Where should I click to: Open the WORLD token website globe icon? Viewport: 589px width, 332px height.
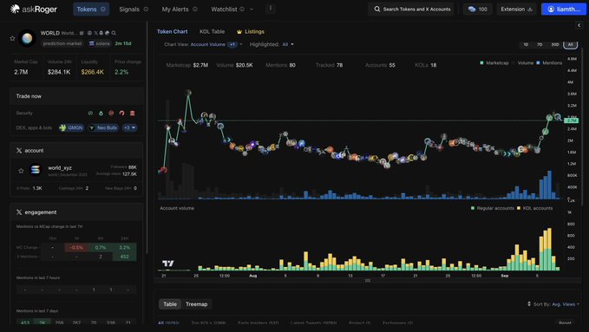coord(89,33)
